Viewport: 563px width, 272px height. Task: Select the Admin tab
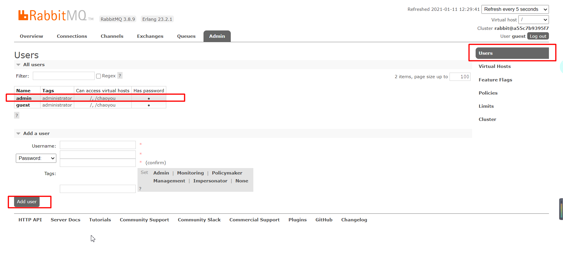[217, 36]
